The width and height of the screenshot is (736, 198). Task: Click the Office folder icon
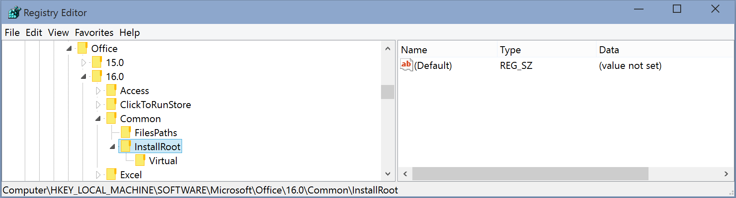(83, 48)
